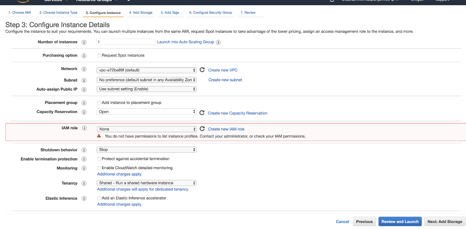Check Add an Elastic Inference accelerator
Viewport: 466px width, 229px height.
pos(99,198)
